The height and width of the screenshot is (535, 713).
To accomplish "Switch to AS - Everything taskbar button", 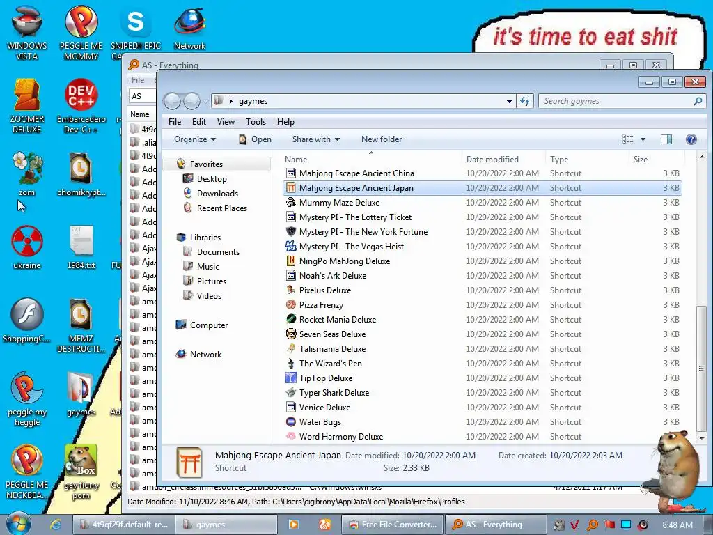I will (x=495, y=525).
